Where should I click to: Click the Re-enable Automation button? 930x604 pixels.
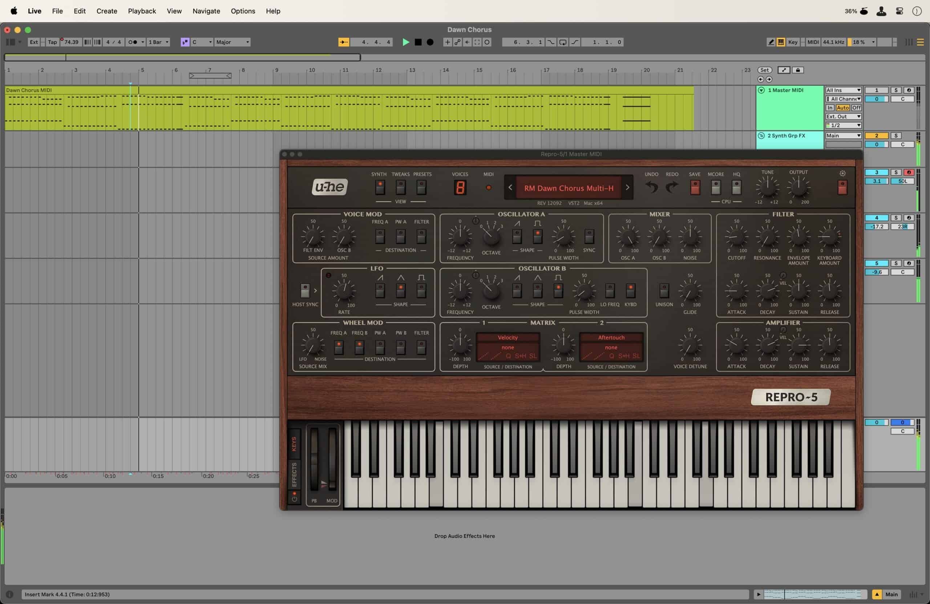[x=467, y=42]
